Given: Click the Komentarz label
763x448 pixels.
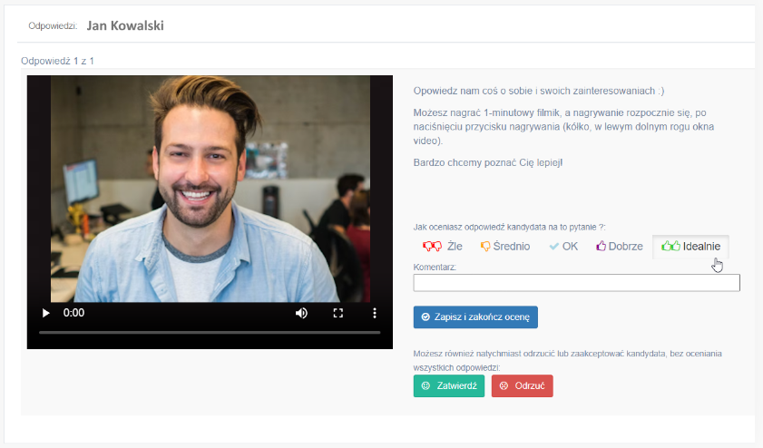Looking at the screenshot, I should pos(435,268).
